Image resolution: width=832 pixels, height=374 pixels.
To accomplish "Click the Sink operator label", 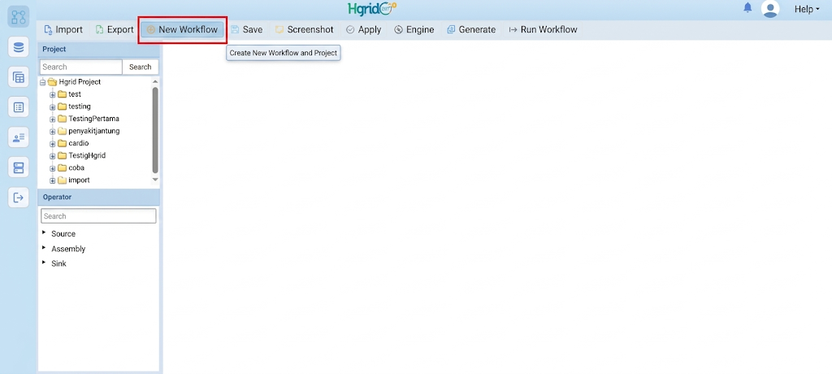I will point(58,263).
